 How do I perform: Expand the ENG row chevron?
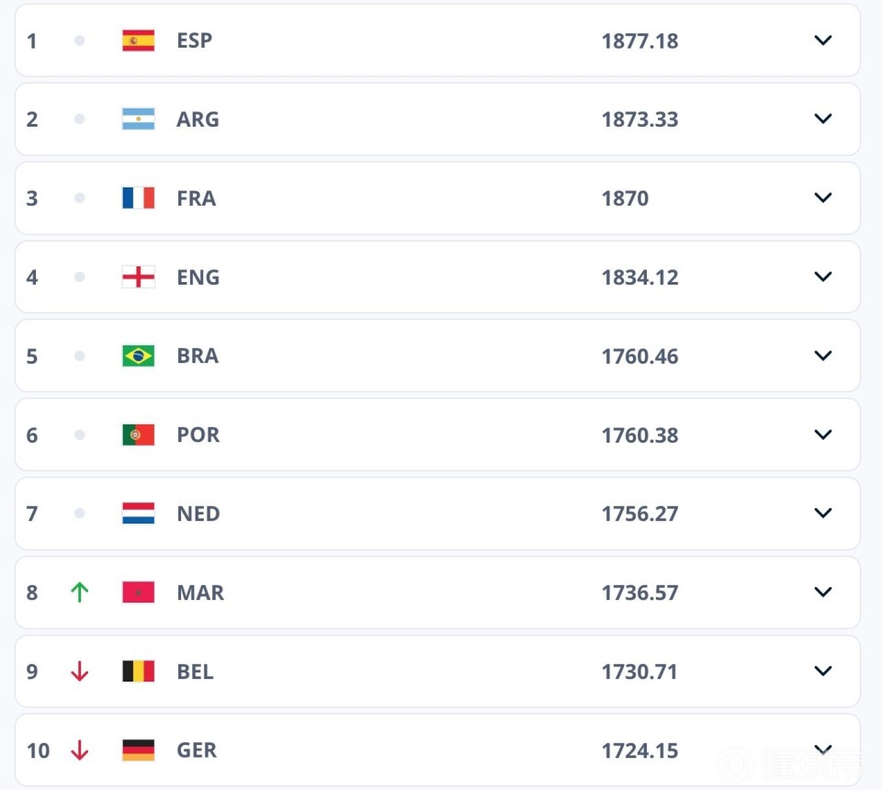click(x=823, y=277)
